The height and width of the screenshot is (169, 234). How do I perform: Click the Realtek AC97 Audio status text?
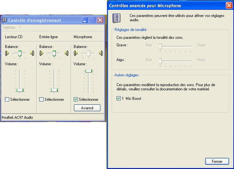[x=17, y=118]
